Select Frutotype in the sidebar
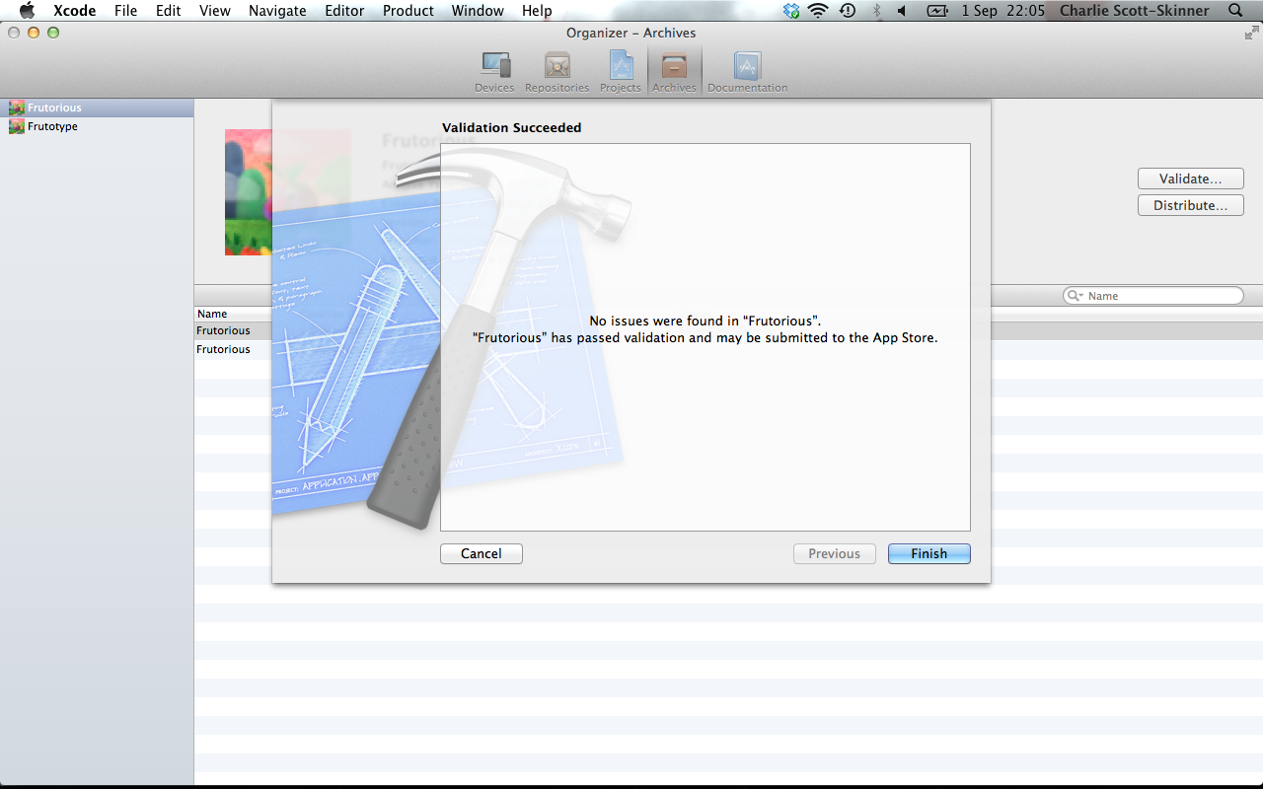Viewport: 1263px width, 789px height. pyautogui.click(x=52, y=126)
